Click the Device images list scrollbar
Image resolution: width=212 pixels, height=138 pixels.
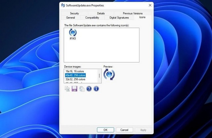[x=99, y=76]
